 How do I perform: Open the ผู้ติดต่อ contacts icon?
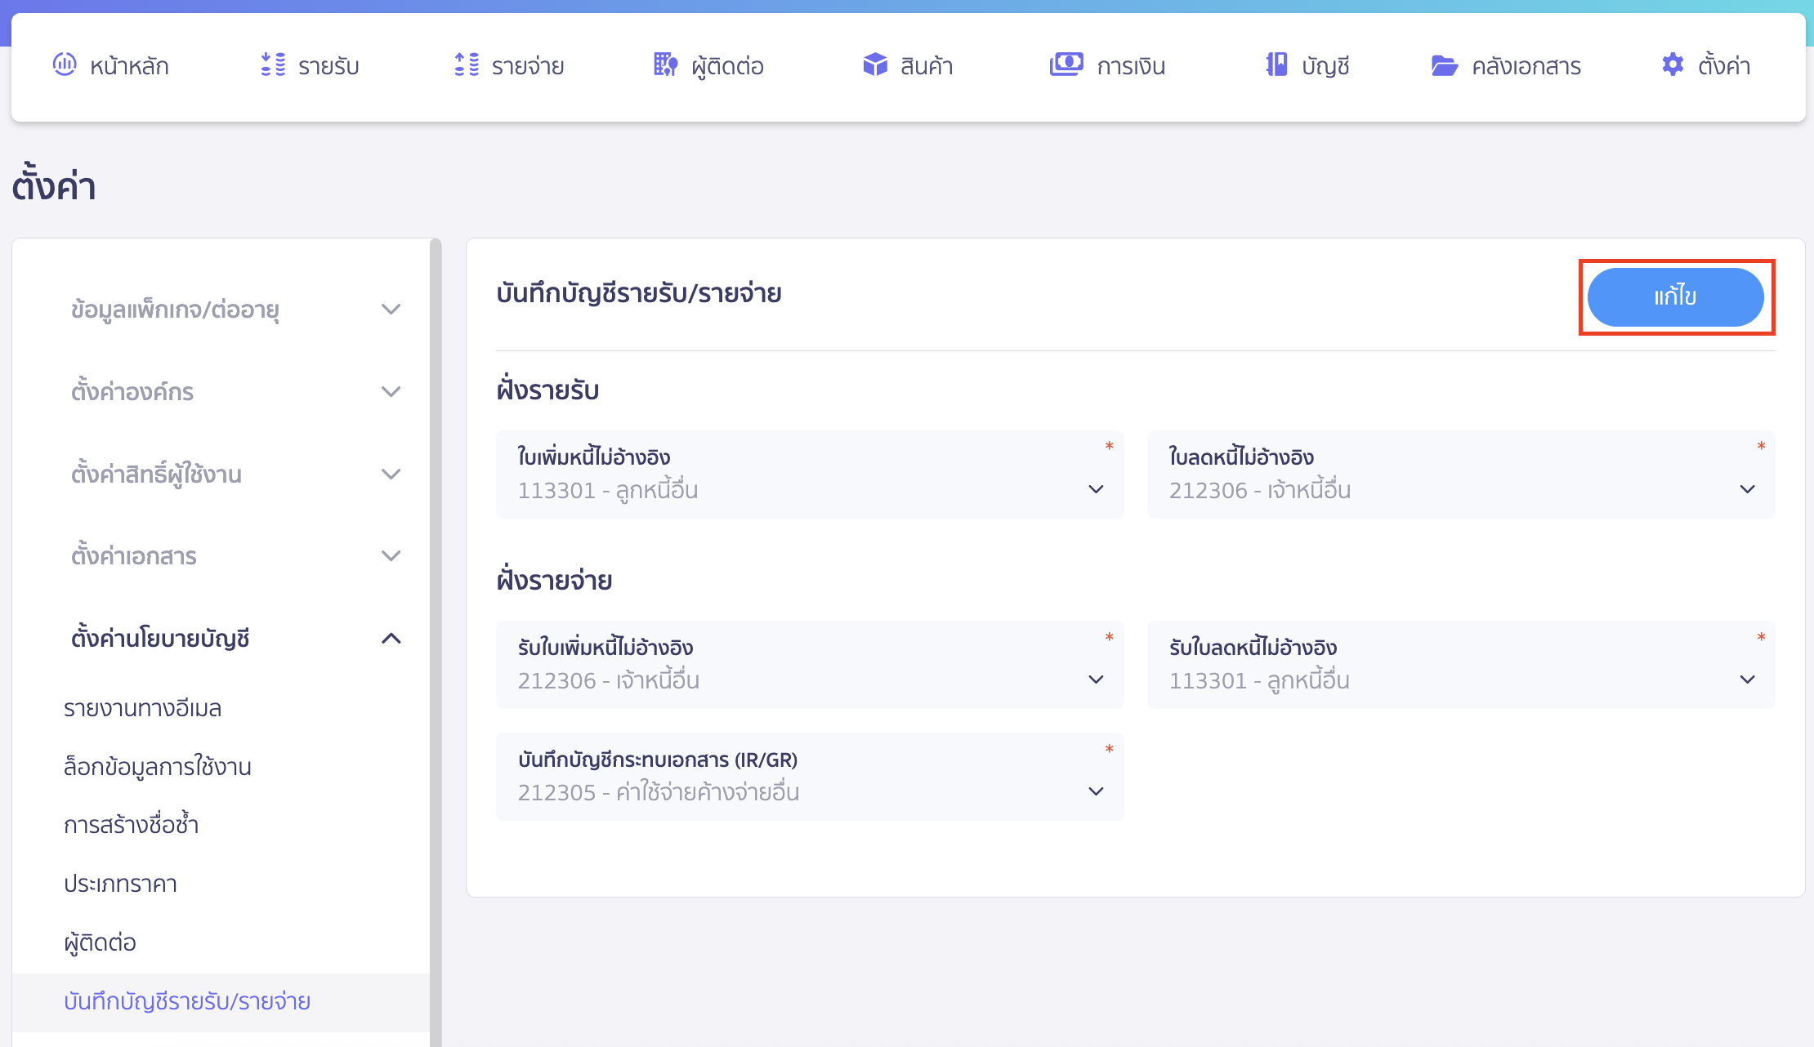pyautogui.click(x=663, y=65)
